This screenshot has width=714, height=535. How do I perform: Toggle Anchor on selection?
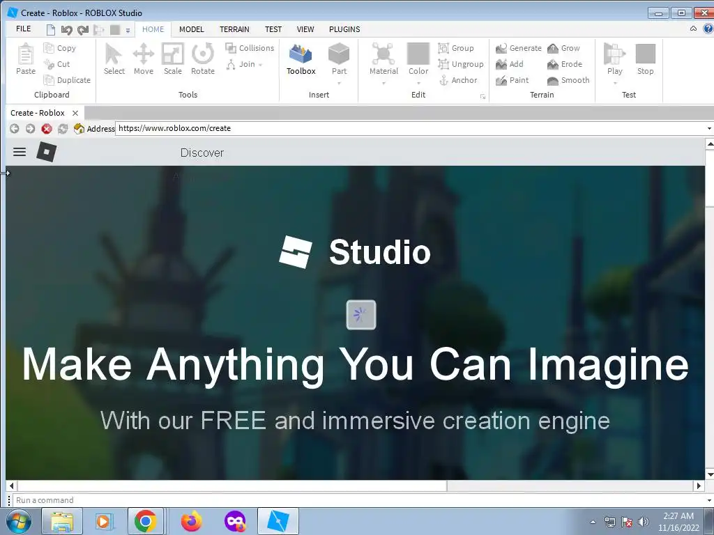(x=457, y=80)
